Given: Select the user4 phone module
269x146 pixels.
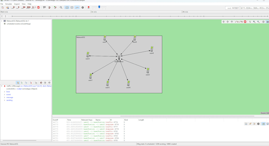Looking at the screenshot, I should click(152, 49).
